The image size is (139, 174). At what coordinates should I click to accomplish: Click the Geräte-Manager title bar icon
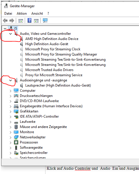click(x=6, y=6)
